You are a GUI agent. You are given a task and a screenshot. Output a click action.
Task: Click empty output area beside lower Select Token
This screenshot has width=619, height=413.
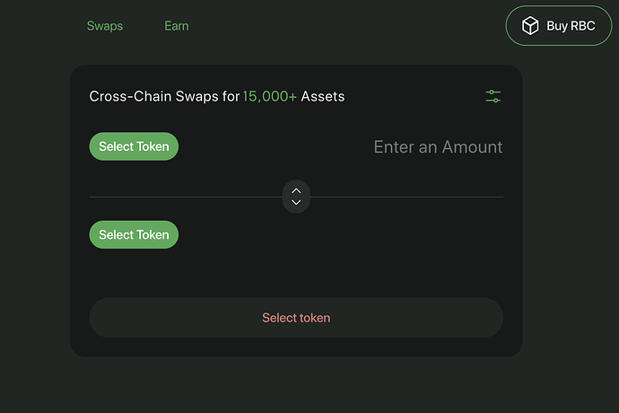point(341,234)
